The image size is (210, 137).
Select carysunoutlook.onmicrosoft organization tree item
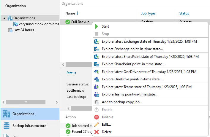tap(36, 24)
